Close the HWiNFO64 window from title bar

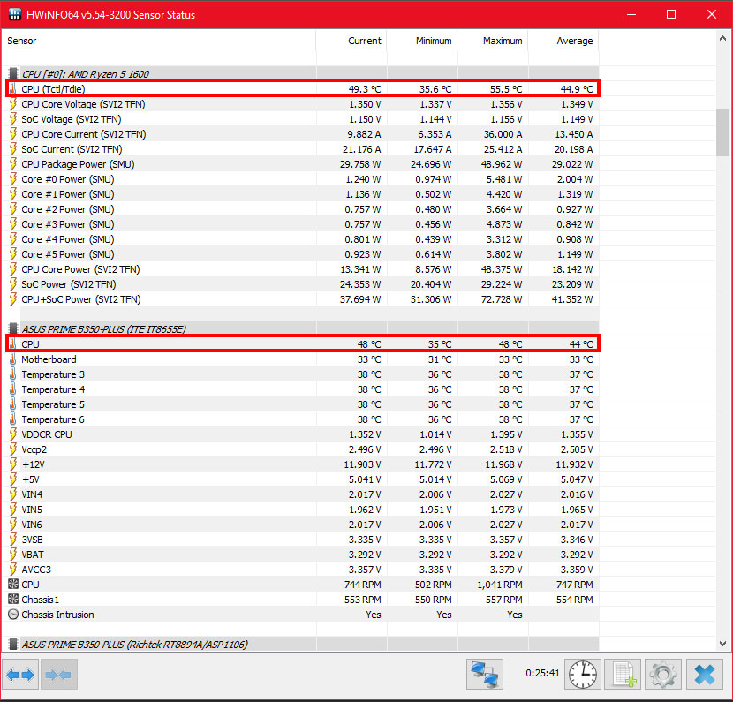coord(712,14)
